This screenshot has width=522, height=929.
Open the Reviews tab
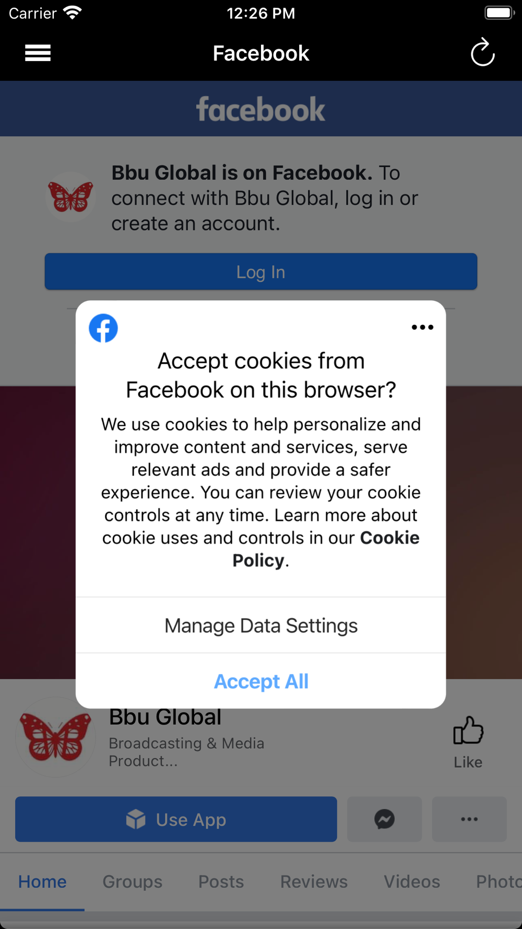[x=314, y=881]
